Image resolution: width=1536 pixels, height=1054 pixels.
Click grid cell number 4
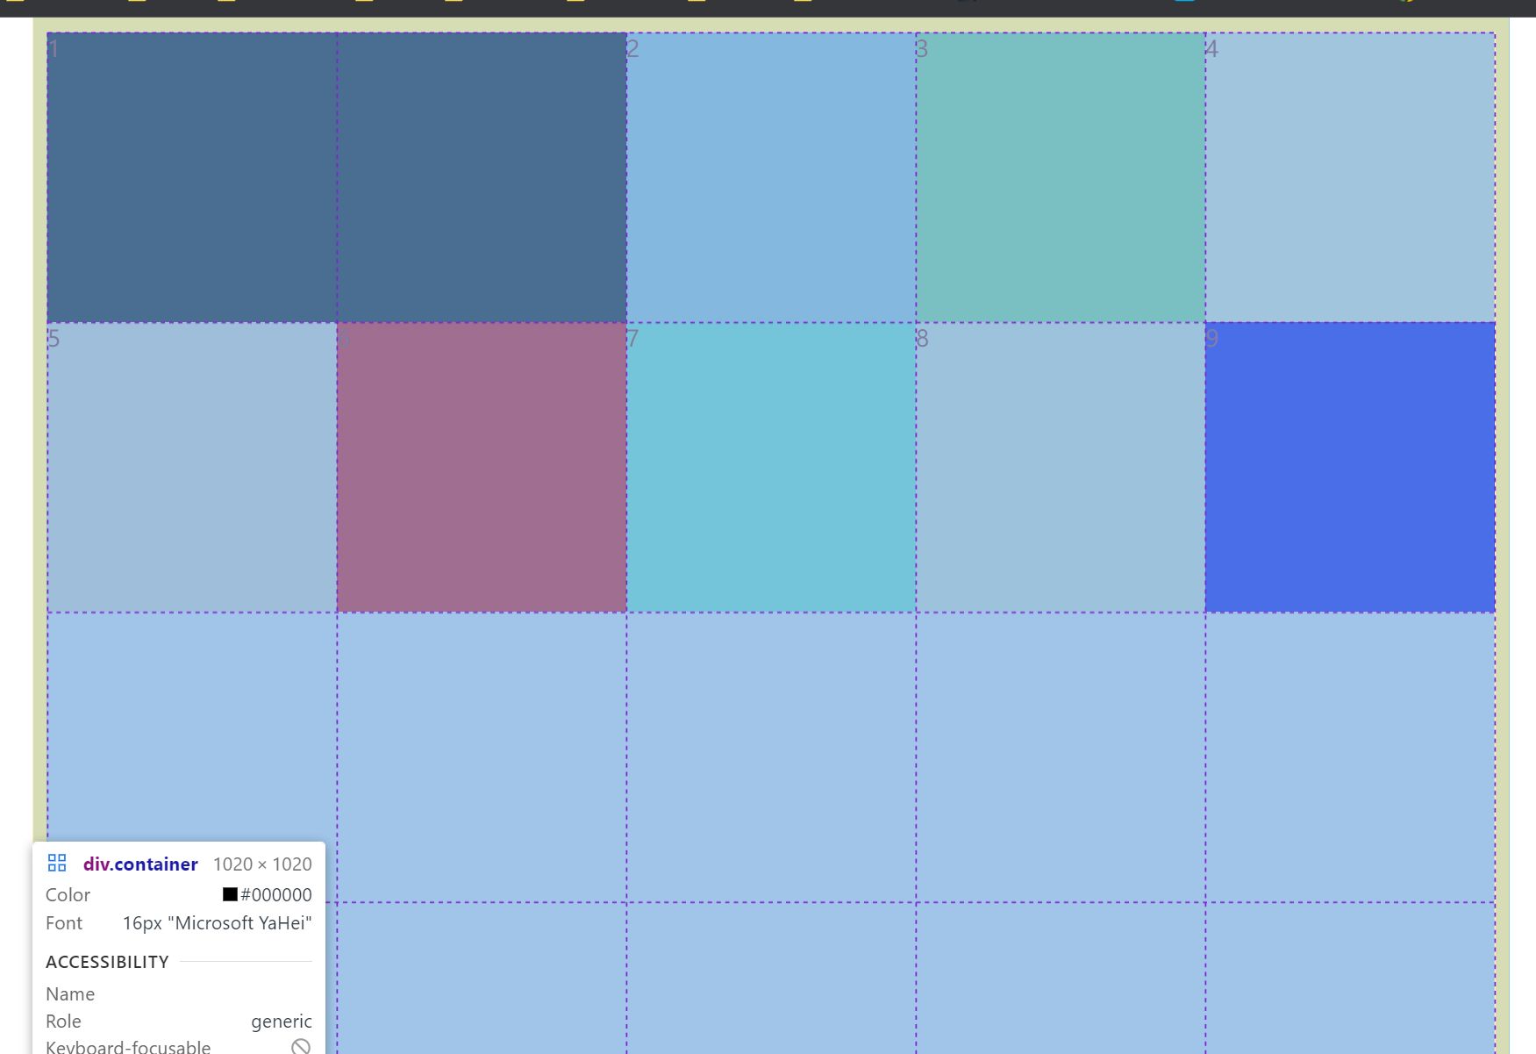pyautogui.click(x=1350, y=178)
